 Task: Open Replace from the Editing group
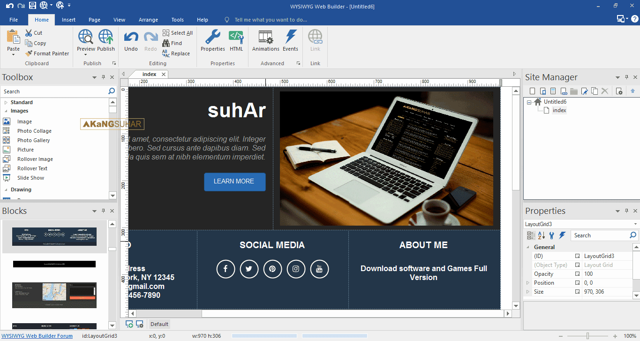tap(176, 53)
